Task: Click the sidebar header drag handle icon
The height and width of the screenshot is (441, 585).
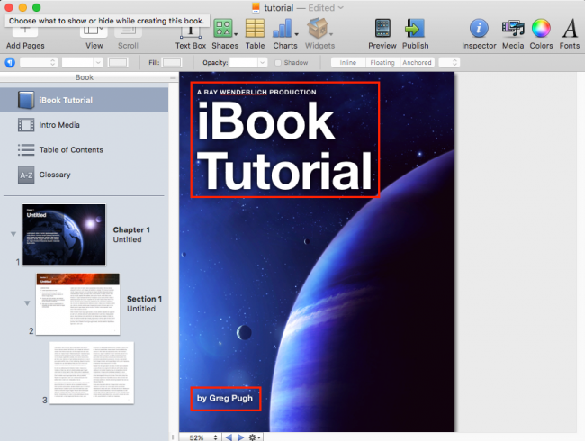Action: point(173,77)
